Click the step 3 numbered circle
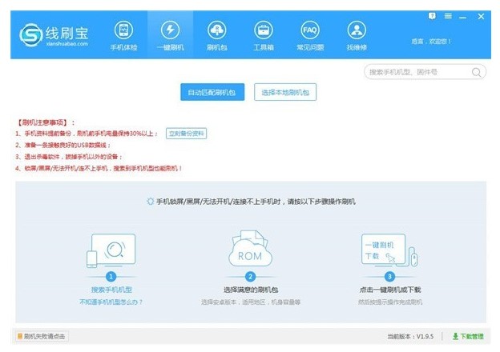The image size is (500, 352). coord(389,277)
